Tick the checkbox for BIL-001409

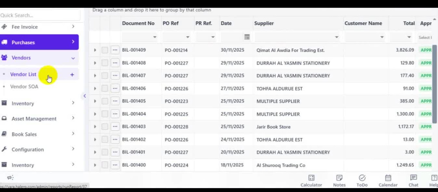pyautogui.click(x=105, y=50)
